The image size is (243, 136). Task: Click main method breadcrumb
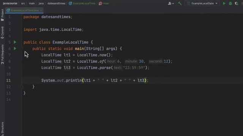(x=104, y=3)
